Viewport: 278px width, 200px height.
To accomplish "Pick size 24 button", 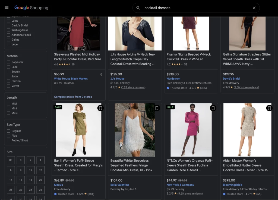I will pos(31,190).
